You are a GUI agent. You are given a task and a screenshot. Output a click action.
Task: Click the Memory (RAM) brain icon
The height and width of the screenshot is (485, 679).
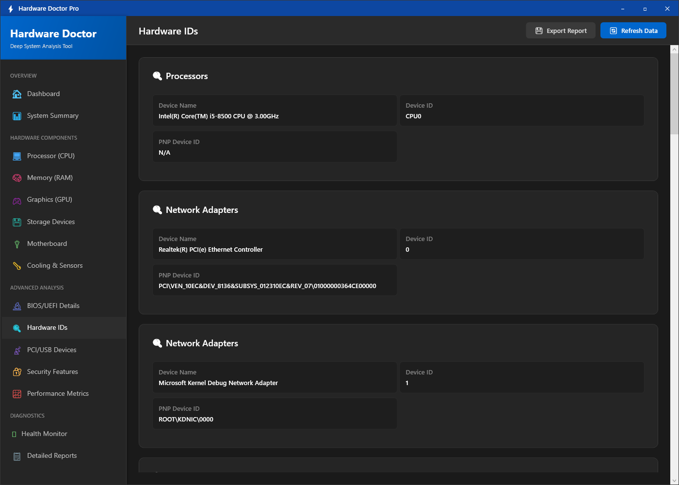click(x=17, y=178)
